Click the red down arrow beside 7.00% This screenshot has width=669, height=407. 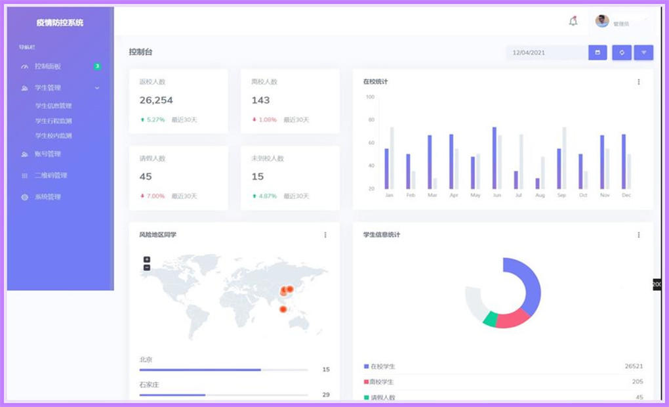(x=142, y=196)
